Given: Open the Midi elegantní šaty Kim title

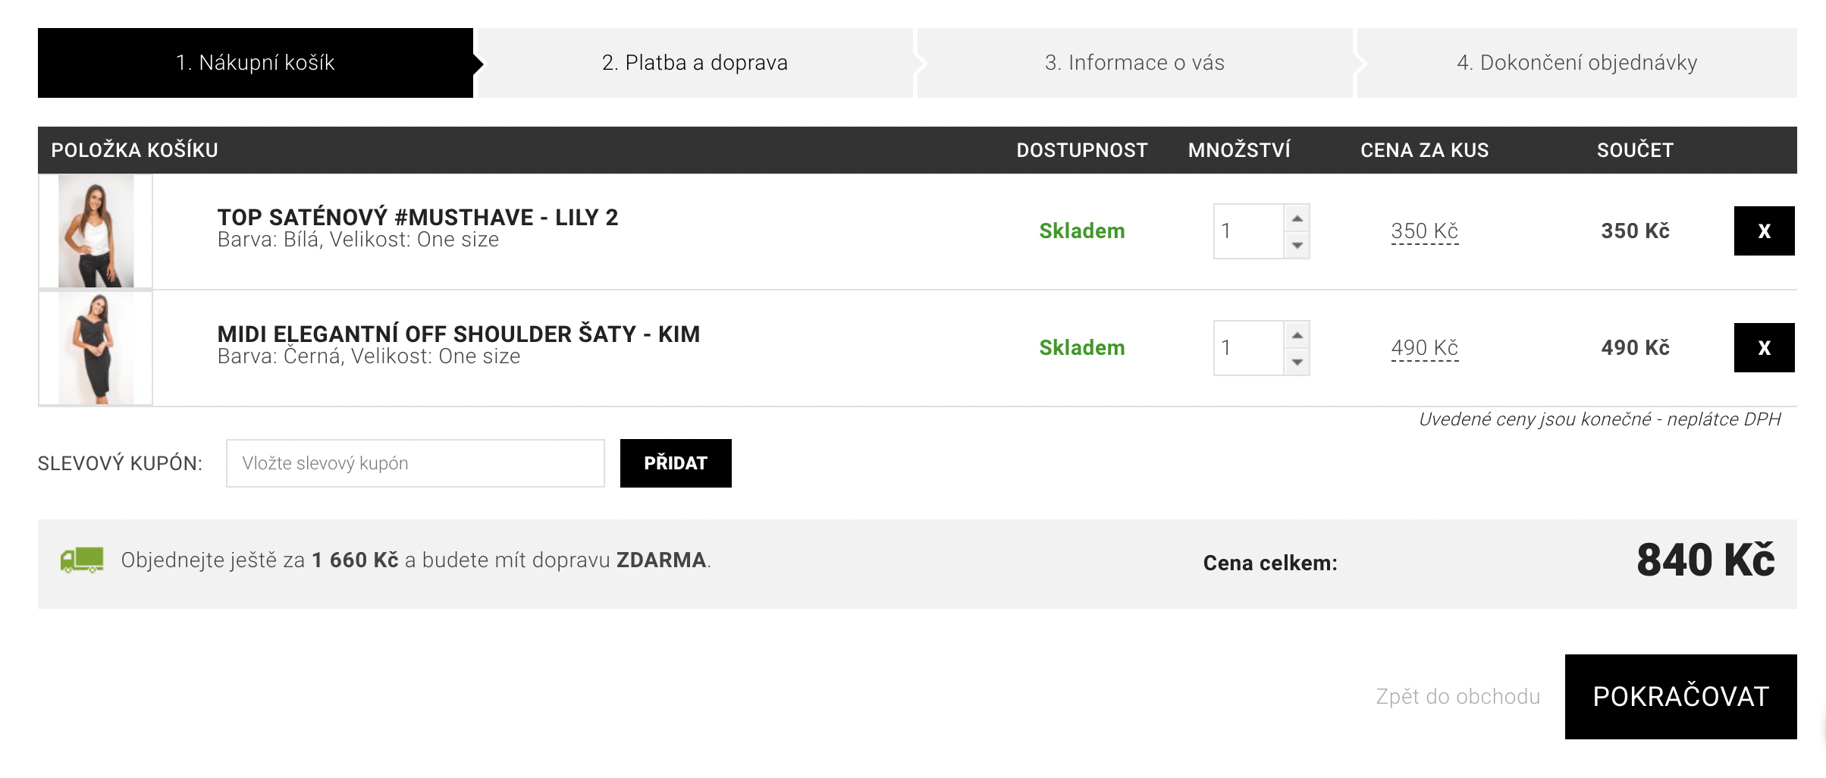Looking at the screenshot, I should tap(459, 334).
